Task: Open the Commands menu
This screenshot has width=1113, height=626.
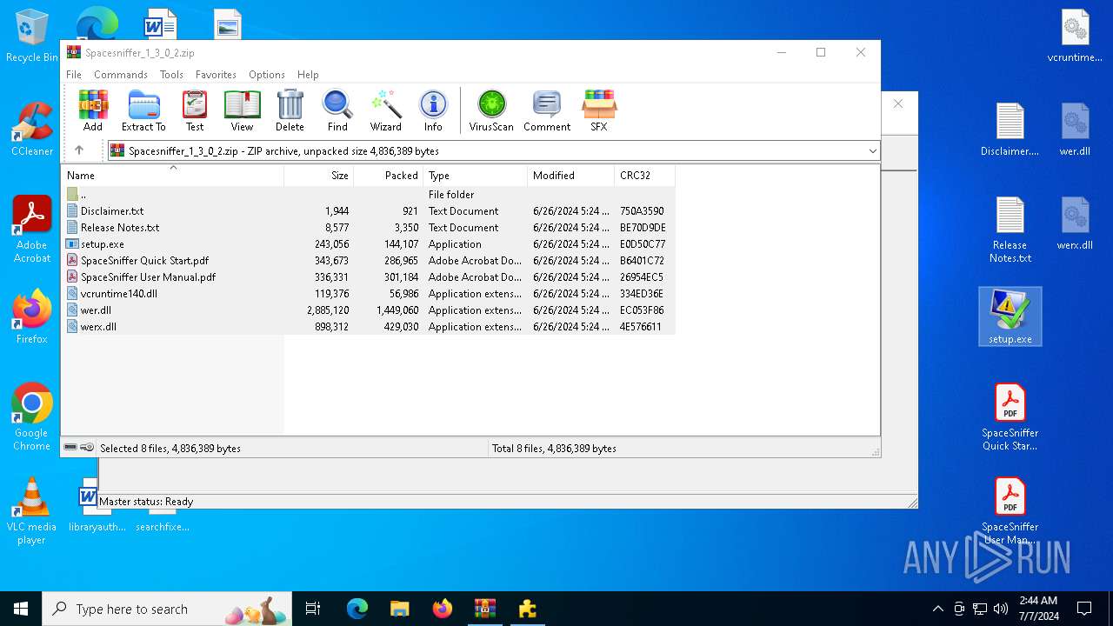Action: pos(121,75)
